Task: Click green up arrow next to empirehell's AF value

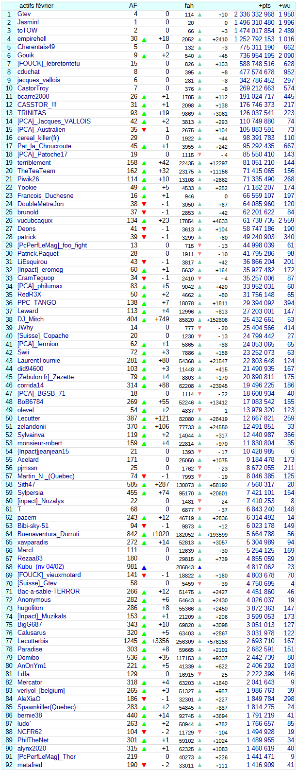Action: coord(144,39)
